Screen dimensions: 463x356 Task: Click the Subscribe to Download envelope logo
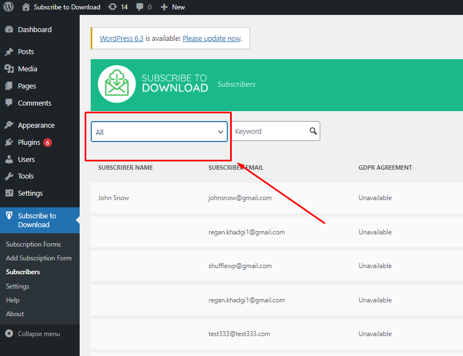coord(117,84)
